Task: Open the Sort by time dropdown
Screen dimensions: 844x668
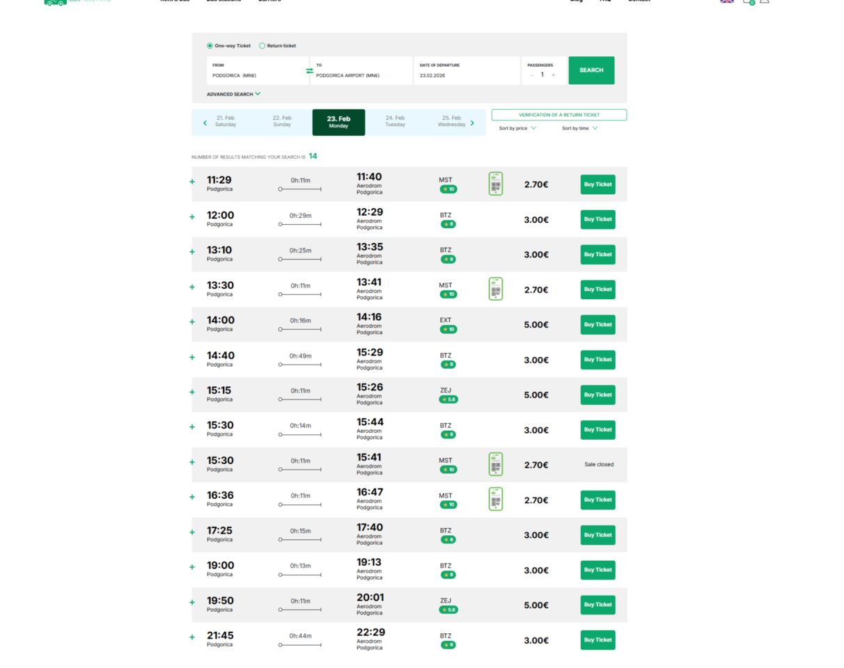Action: coord(579,128)
